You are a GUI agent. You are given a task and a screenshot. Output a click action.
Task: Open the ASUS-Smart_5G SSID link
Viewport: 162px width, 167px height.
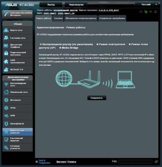pos(66,13)
